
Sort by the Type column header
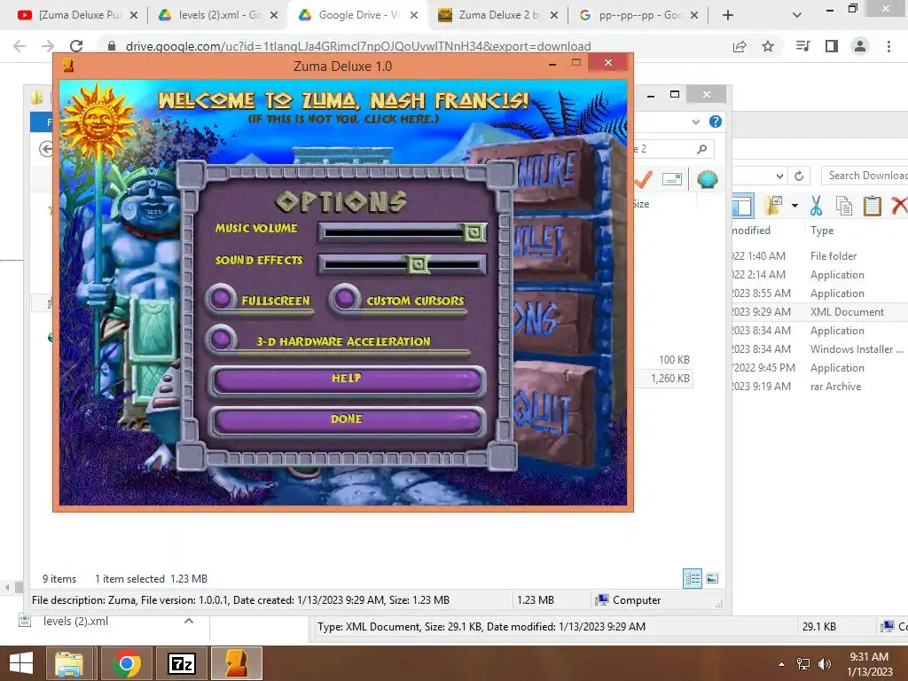click(822, 231)
